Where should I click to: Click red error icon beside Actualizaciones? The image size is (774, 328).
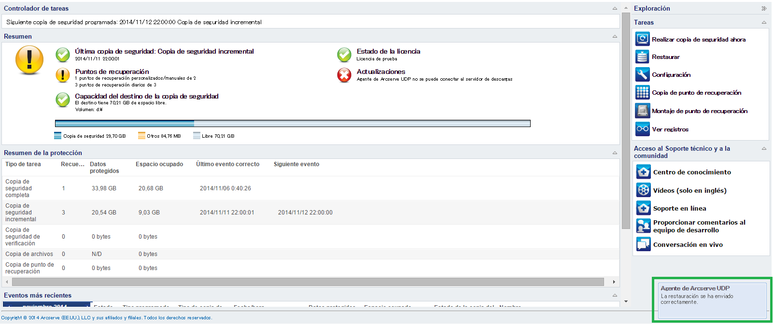(x=344, y=75)
